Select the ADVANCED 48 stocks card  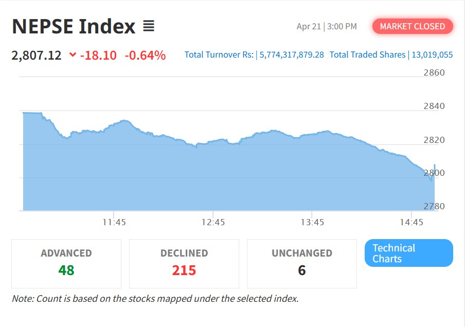tap(66, 263)
